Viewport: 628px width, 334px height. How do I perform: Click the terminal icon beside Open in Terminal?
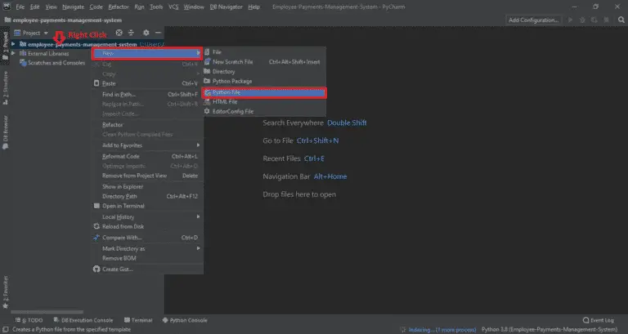[96, 206]
